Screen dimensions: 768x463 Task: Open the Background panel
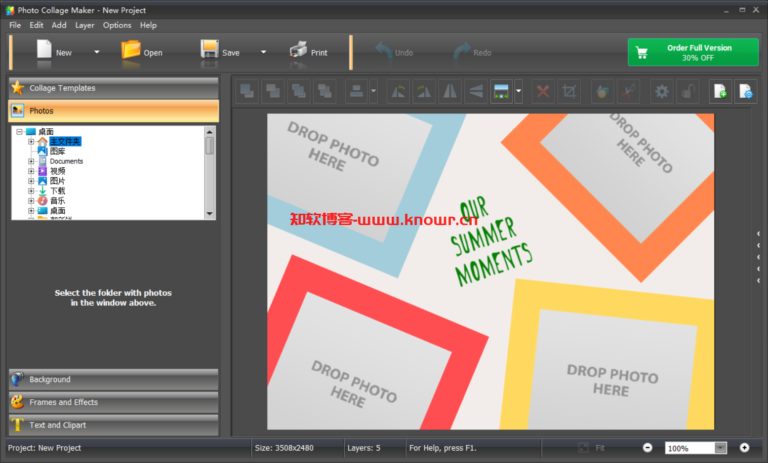pos(114,380)
